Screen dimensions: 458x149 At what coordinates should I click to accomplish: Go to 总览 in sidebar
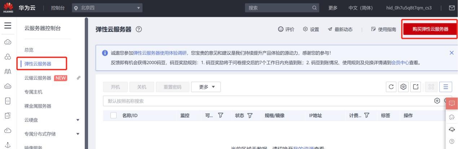coord(29,50)
